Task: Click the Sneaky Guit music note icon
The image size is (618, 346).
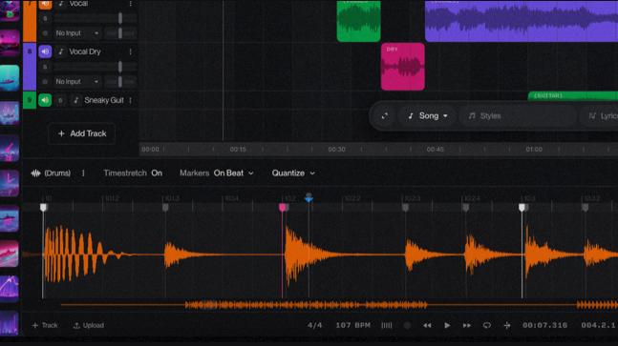Action: [x=76, y=100]
